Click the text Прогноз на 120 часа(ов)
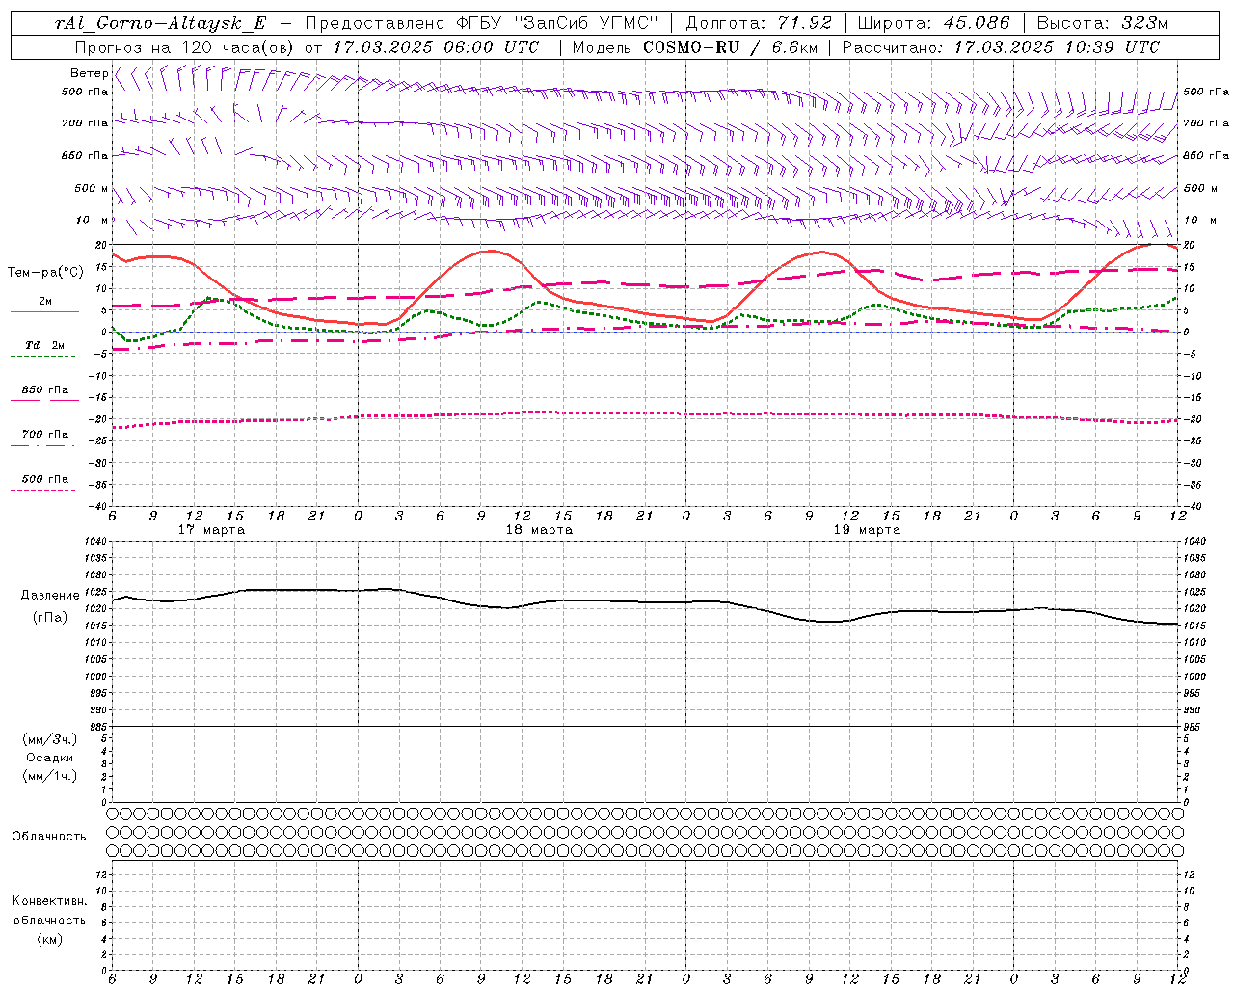 coord(185,47)
